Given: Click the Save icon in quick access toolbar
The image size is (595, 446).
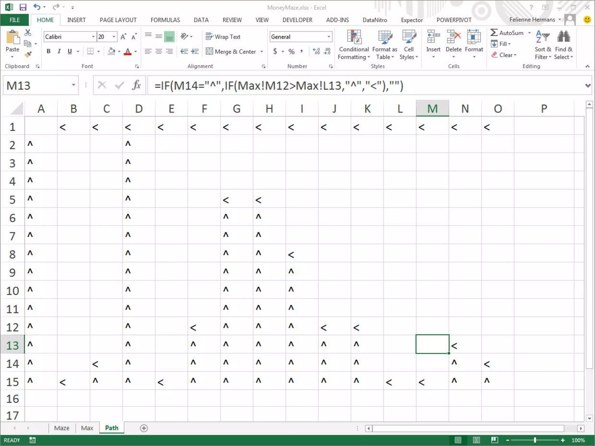Looking at the screenshot, I should pyautogui.click(x=23, y=7).
